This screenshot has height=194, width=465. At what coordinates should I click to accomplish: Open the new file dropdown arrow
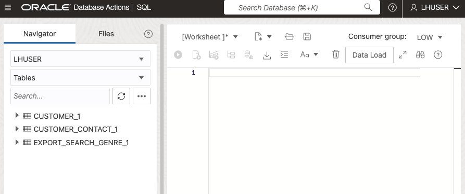[x=269, y=37]
